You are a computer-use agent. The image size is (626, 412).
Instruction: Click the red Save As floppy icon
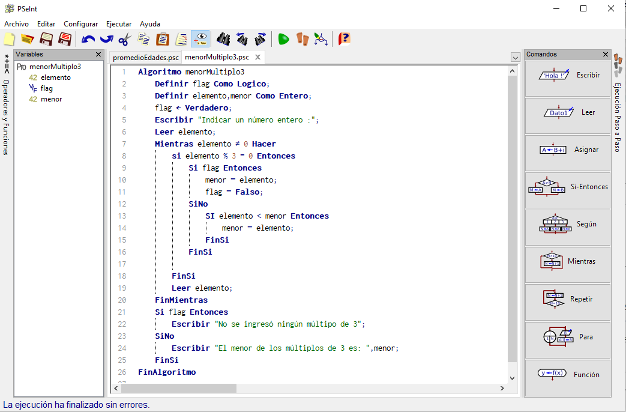tap(65, 39)
